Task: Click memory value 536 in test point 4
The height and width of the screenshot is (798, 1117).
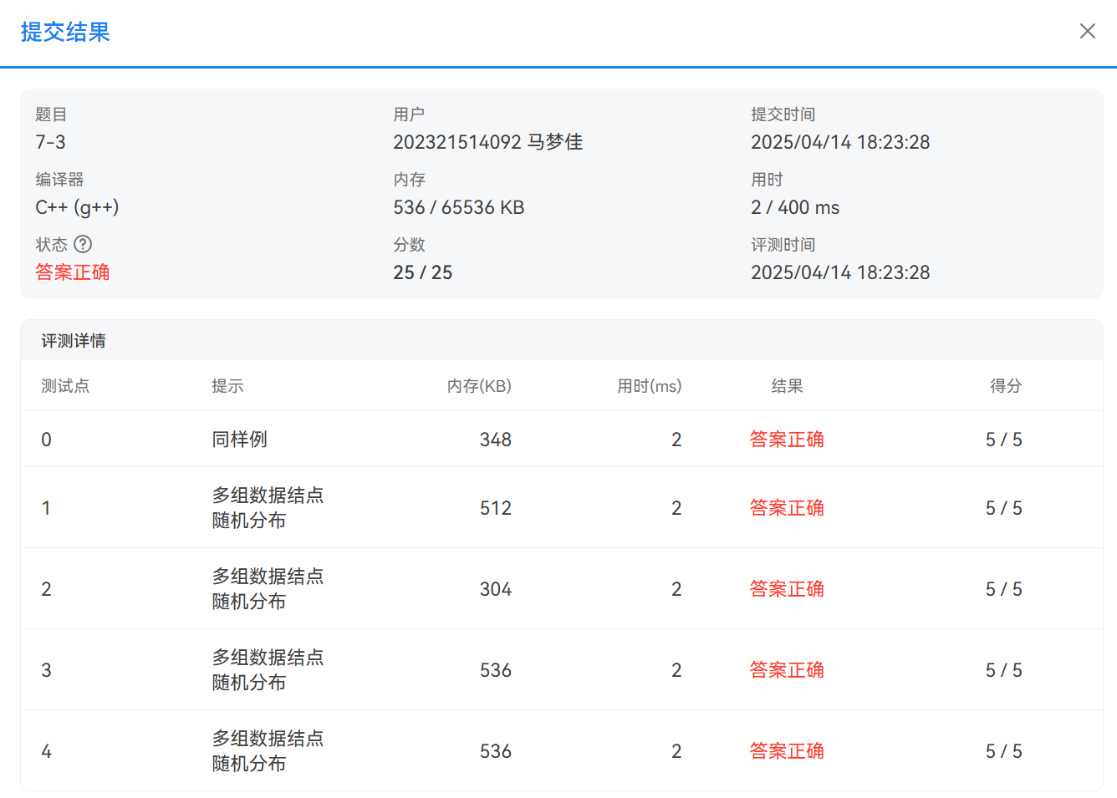Action: [x=496, y=751]
